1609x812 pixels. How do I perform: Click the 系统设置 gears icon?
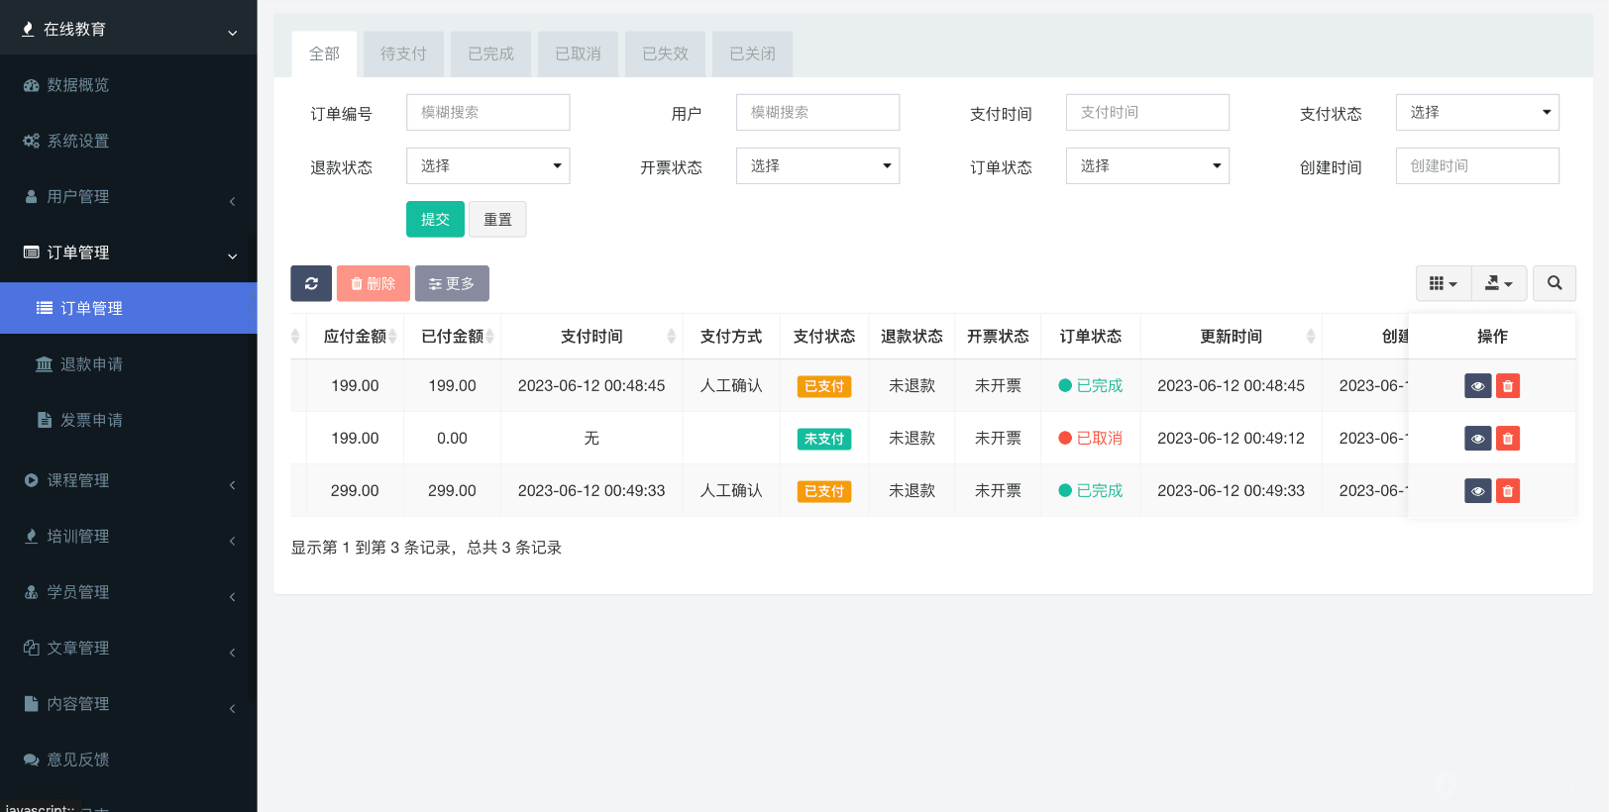(32, 141)
